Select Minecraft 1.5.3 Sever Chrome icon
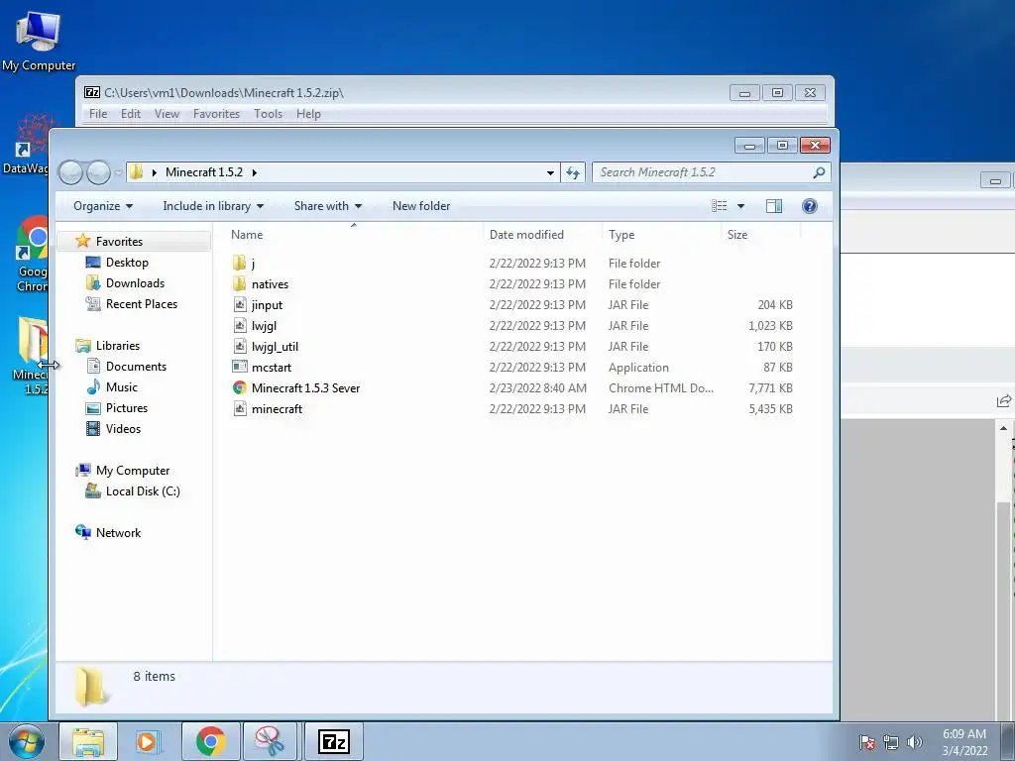1015x761 pixels. pyautogui.click(x=240, y=387)
